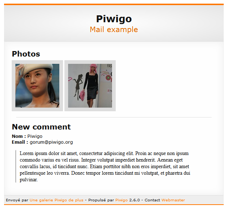Click the horizontal divider below the photos
Screen dimensions: 227x209
(x=114, y=117)
